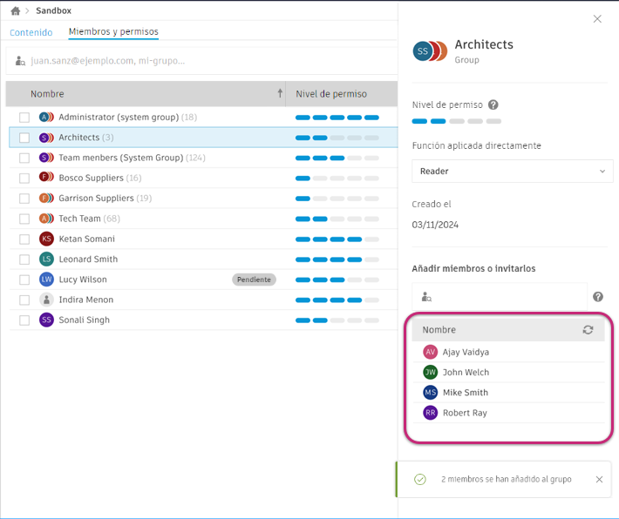The width and height of the screenshot is (619, 519).
Task: Dismiss the members-added notification
Action: point(599,480)
